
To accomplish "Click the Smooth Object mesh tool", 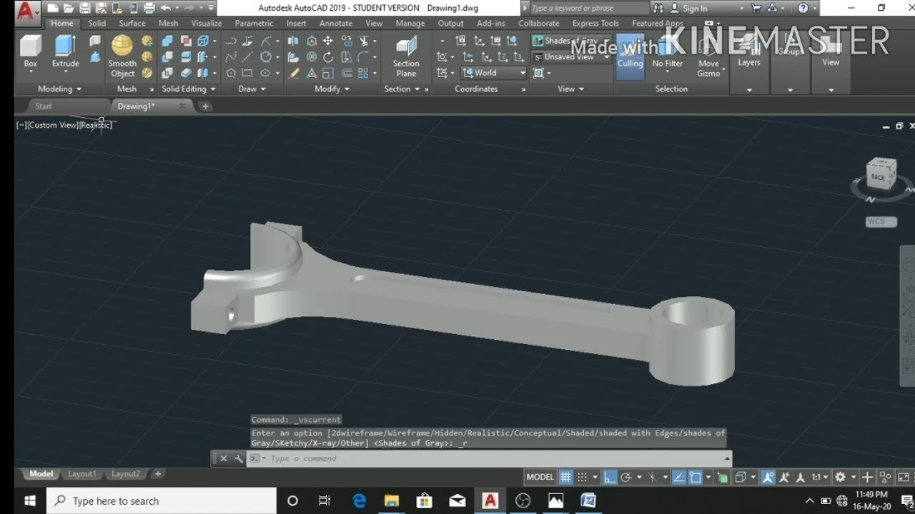I will [122, 56].
